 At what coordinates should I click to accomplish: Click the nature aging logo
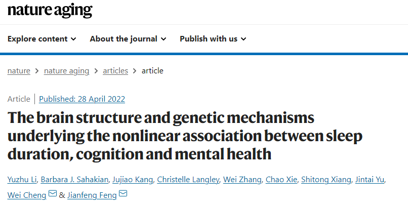tap(50, 11)
